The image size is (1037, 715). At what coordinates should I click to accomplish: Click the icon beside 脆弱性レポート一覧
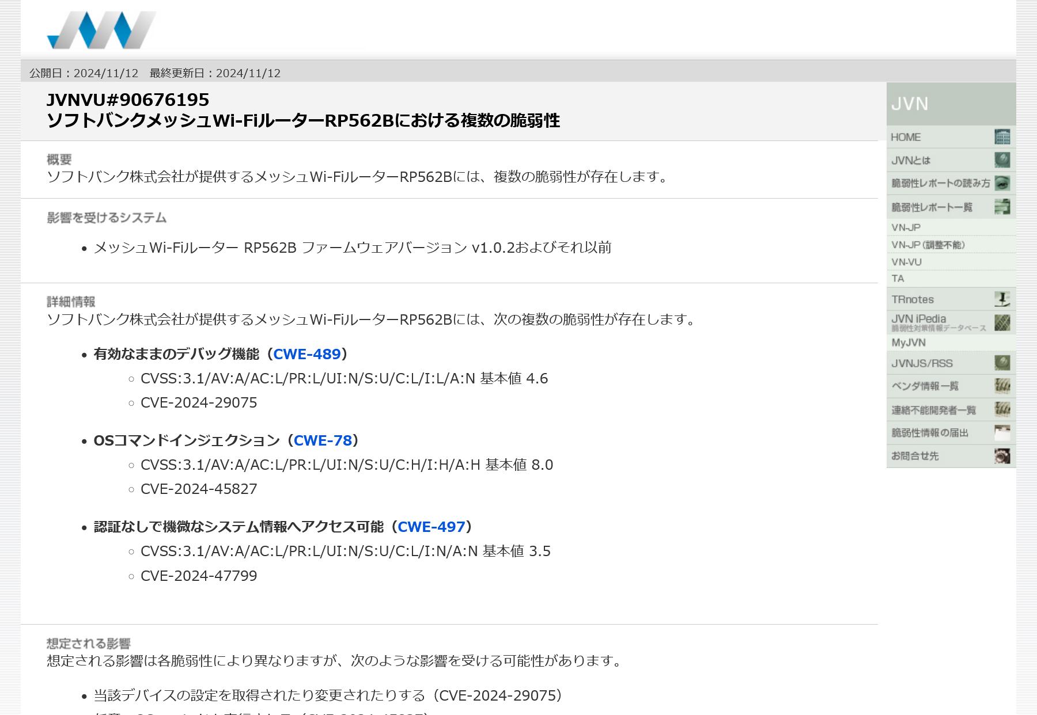pyautogui.click(x=1002, y=207)
